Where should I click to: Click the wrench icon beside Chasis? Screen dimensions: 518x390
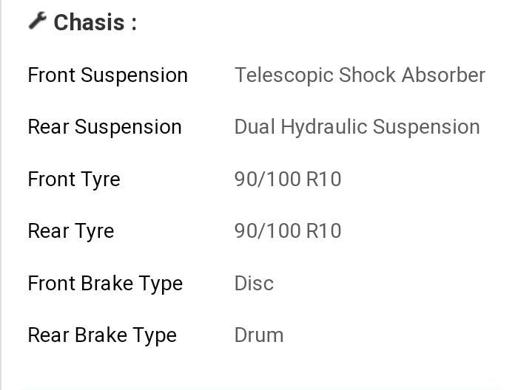[37, 21]
